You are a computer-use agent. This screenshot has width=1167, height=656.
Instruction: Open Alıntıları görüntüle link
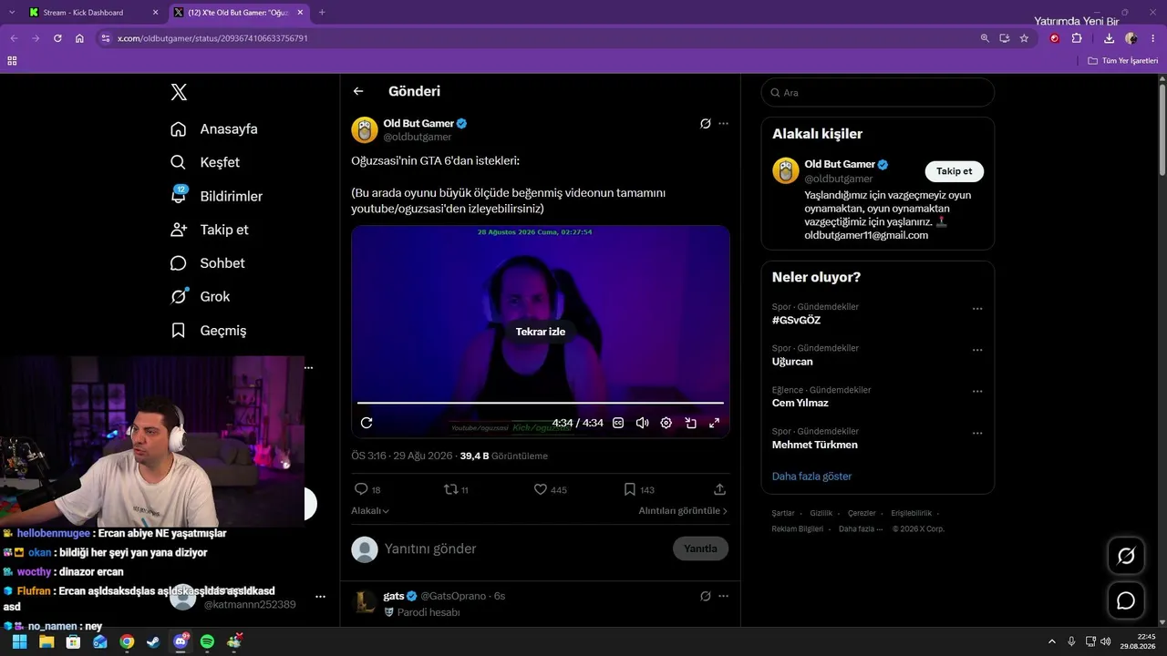click(684, 511)
